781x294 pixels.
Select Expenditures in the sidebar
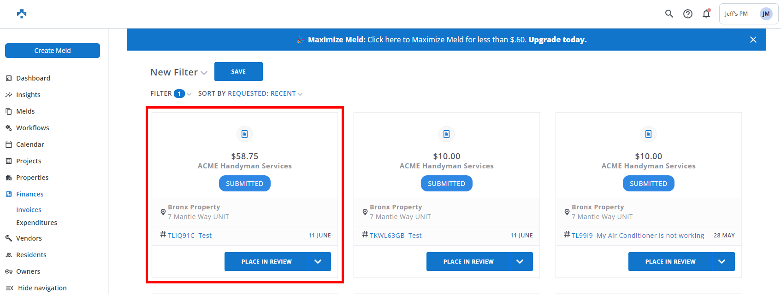coord(36,223)
